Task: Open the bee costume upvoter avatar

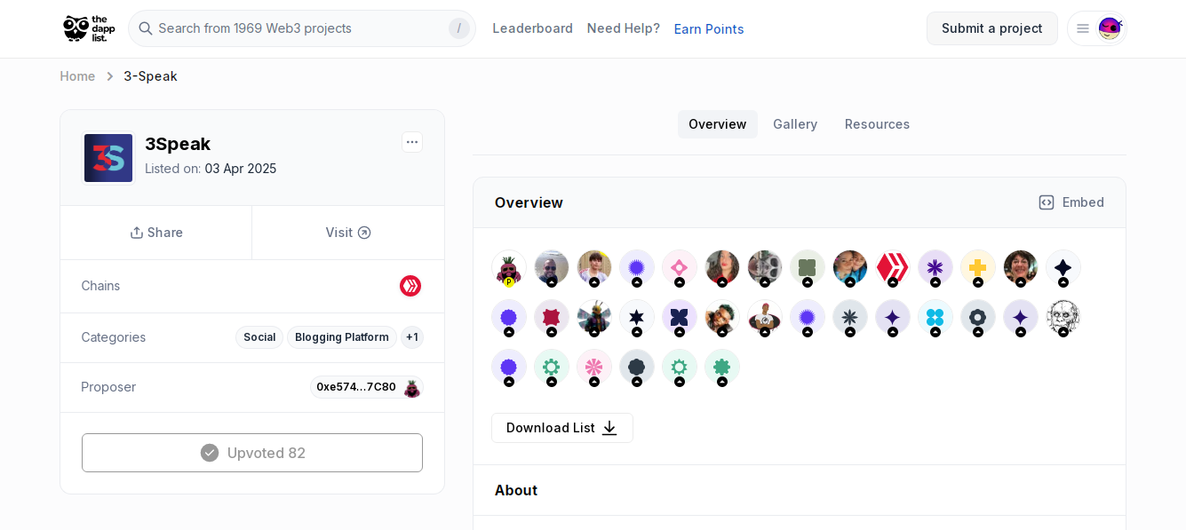Action: coord(594,317)
